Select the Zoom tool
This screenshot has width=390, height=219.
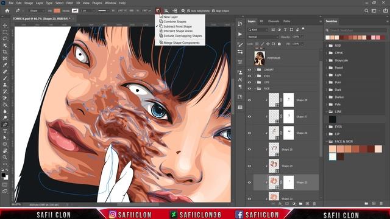click(x=5, y=157)
